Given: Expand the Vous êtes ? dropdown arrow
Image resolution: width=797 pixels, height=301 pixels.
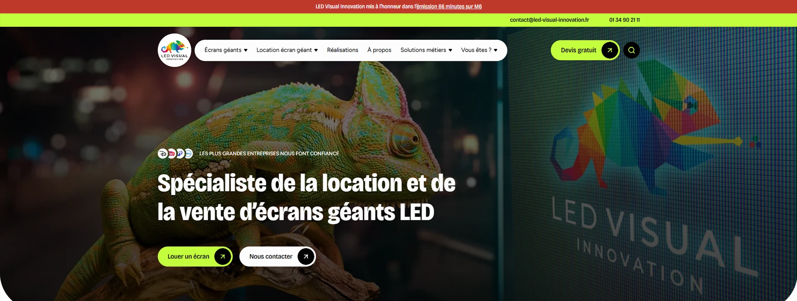Looking at the screenshot, I should [496, 50].
